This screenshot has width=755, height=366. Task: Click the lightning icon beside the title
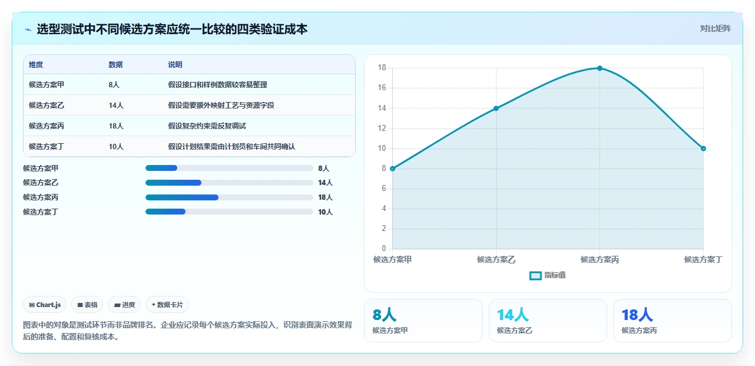[x=28, y=29]
